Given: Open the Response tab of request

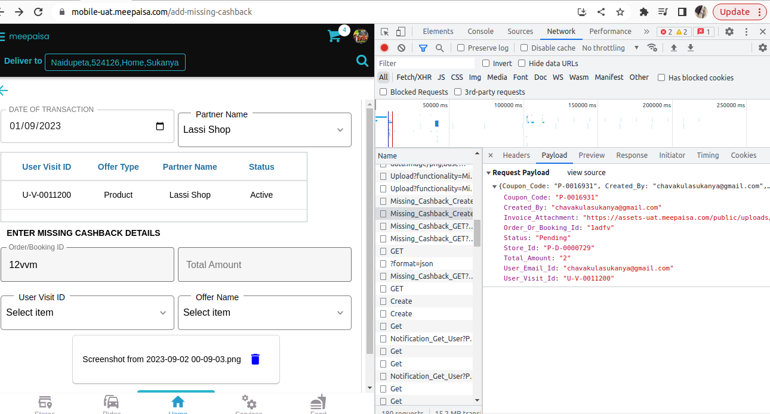Looking at the screenshot, I should click(x=632, y=155).
